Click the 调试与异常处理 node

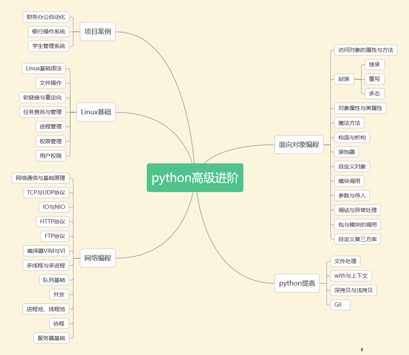(x=358, y=210)
